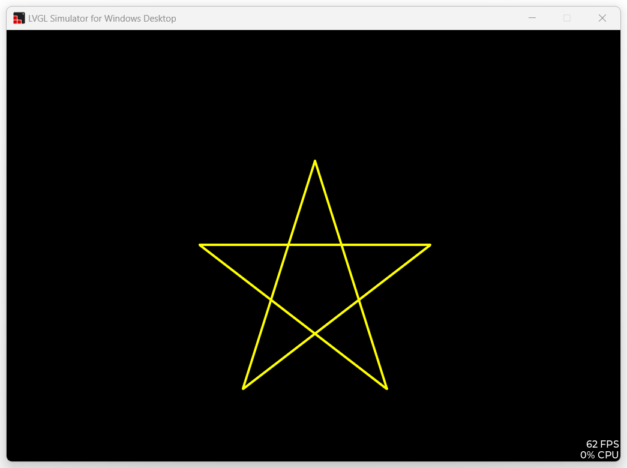Click the left-side inner crossing of the star
627x468 pixels.
click(271, 299)
